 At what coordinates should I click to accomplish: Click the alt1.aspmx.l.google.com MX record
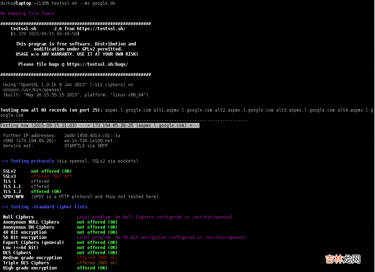pyautogui.click(x=183, y=110)
